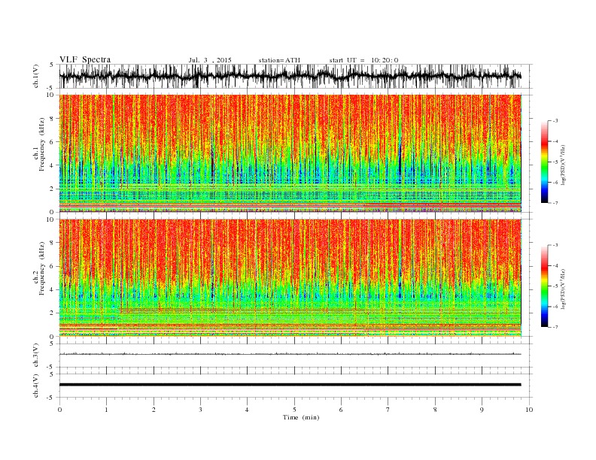Click inside the ch.1 spectrogram panel
Image resolution: width=596 pixels, height=460 pixels.
[x=290, y=153]
